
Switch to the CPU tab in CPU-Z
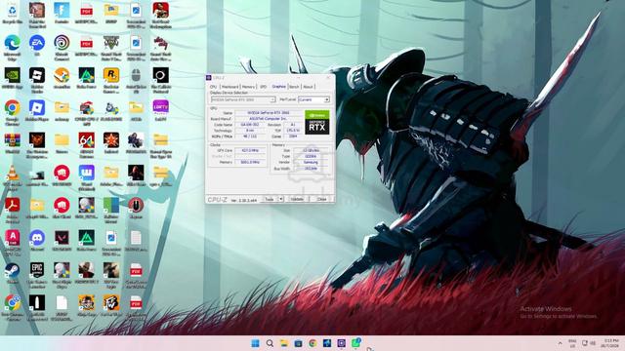click(x=213, y=87)
